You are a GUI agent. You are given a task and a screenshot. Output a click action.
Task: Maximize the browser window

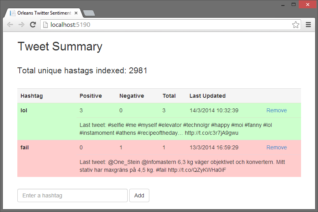[293, 4]
